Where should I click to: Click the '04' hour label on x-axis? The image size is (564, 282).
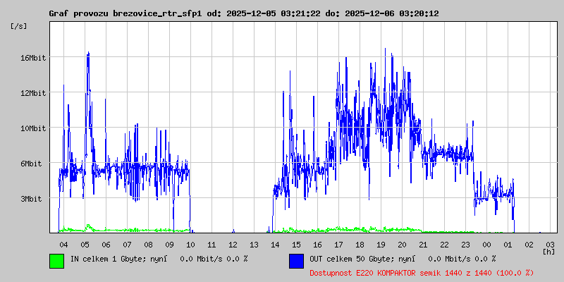(x=63, y=245)
